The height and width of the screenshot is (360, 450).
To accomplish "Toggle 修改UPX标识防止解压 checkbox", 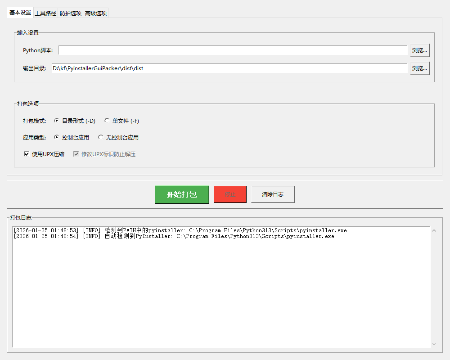I will (76, 154).
